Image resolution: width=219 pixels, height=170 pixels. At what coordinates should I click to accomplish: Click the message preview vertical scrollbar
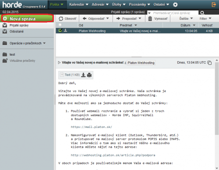coord(217,99)
